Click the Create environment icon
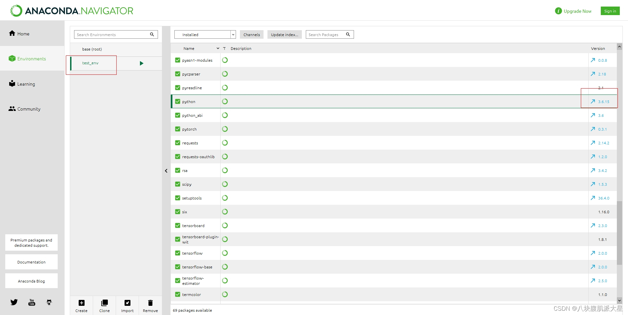628x315 pixels. (82, 303)
